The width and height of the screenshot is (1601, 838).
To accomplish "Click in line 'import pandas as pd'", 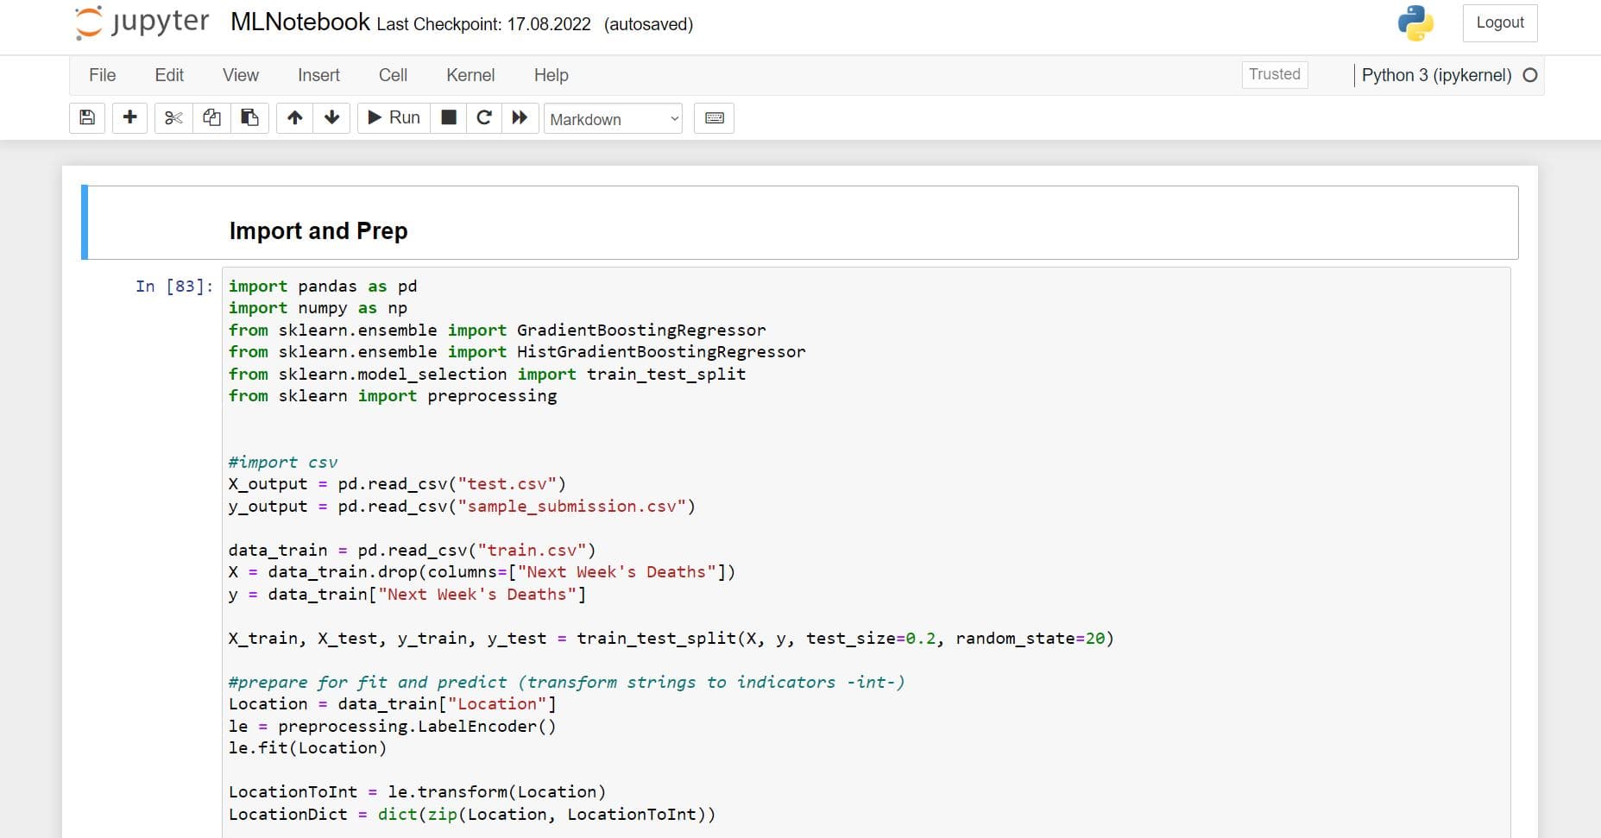I will tap(323, 286).
